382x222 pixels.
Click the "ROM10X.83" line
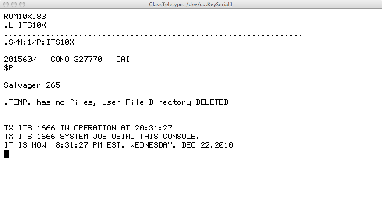pos(25,17)
